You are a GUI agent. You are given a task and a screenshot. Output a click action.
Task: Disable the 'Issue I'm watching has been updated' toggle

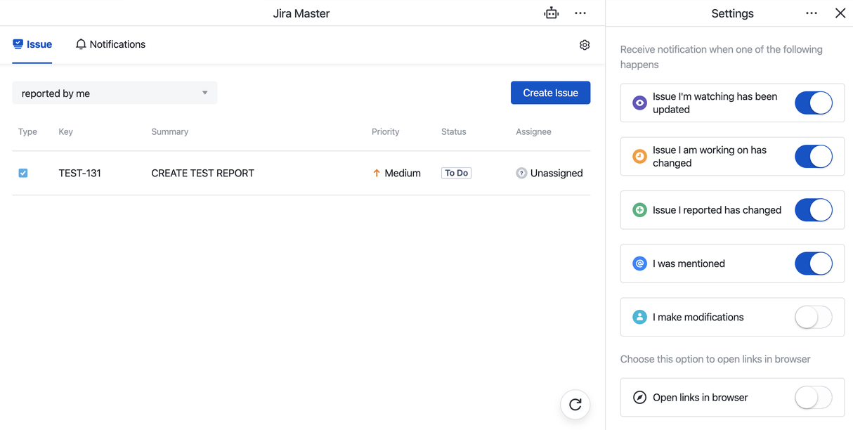point(813,103)
